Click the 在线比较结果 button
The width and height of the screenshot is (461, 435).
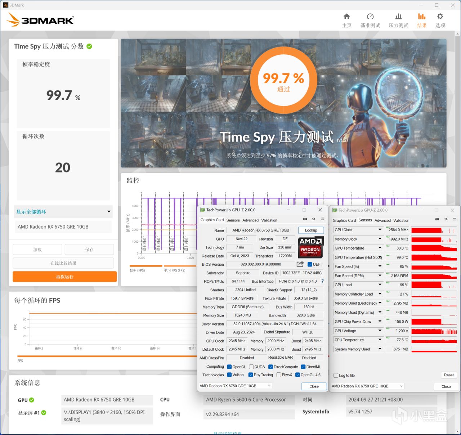pos(63,263)
